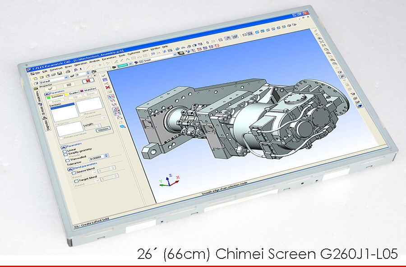Open the Construct menu

[56, 69]
